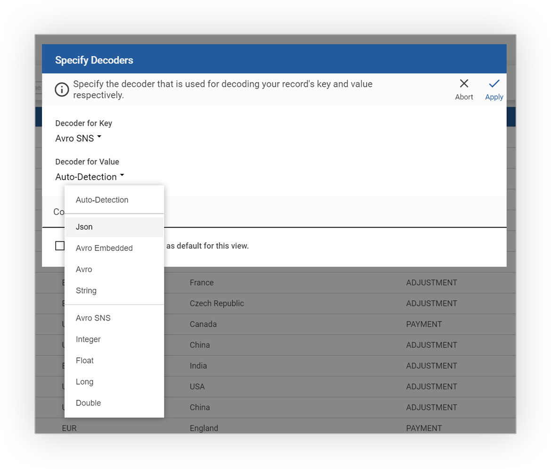Select the Long decoder option

tap(114, 382)
